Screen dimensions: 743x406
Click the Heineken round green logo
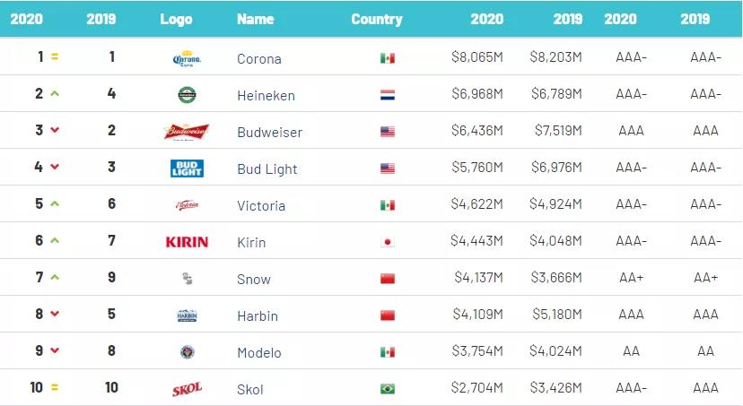click(x=187, y=95)
